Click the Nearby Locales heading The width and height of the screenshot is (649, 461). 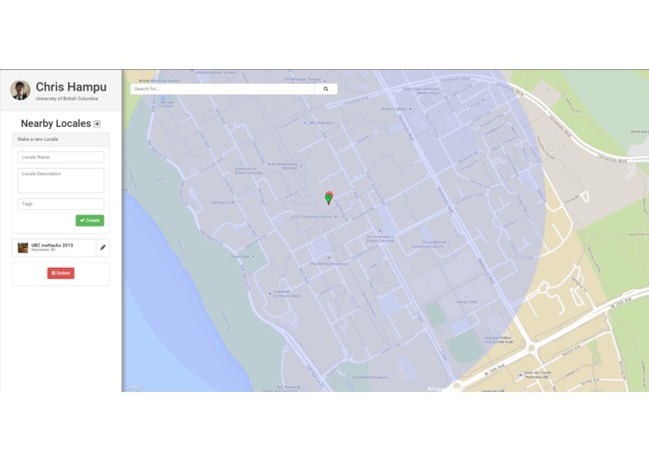[56, 123]
